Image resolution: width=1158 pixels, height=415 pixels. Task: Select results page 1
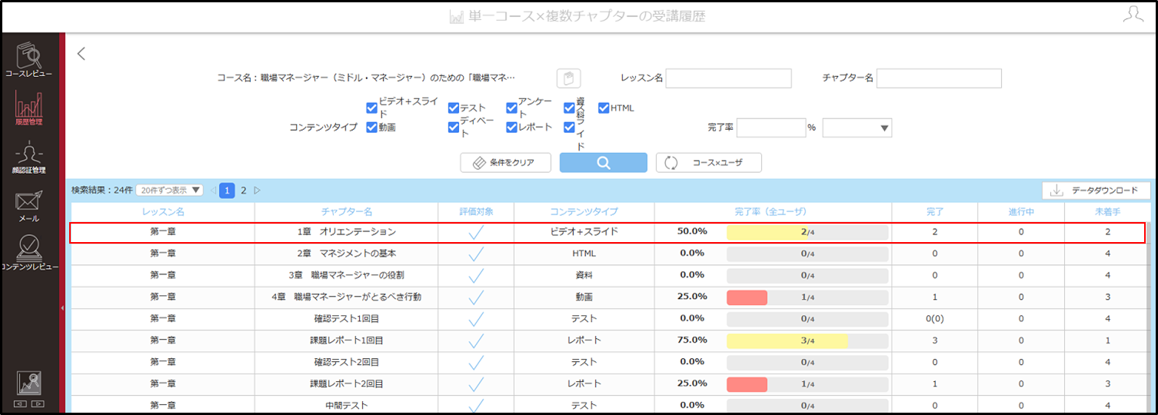(227, 191)
